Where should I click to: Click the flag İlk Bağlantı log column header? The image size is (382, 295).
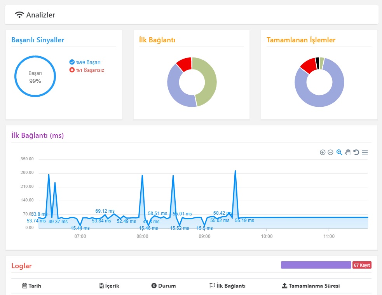point(227,286)
